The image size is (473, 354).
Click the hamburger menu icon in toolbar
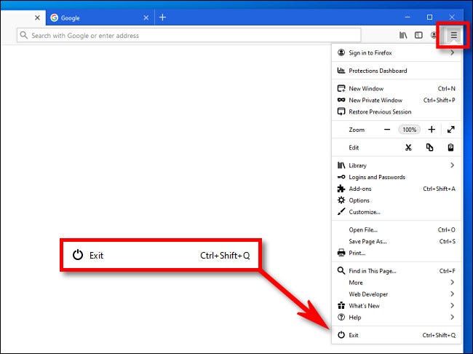click(453, 35)
